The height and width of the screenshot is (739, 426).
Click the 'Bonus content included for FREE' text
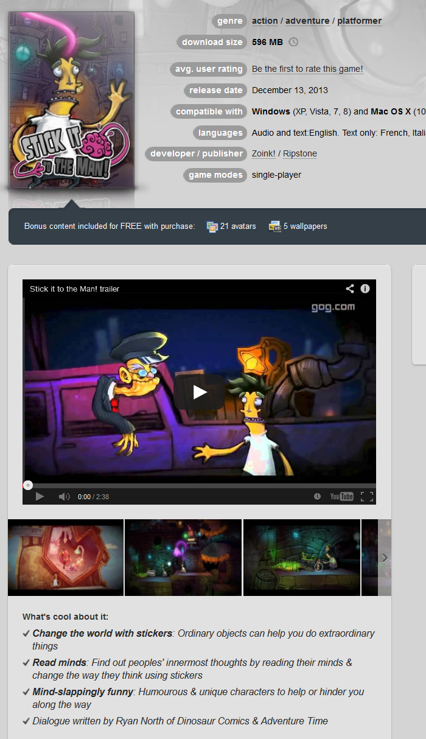pyautogui.click(x=110, y=226)
